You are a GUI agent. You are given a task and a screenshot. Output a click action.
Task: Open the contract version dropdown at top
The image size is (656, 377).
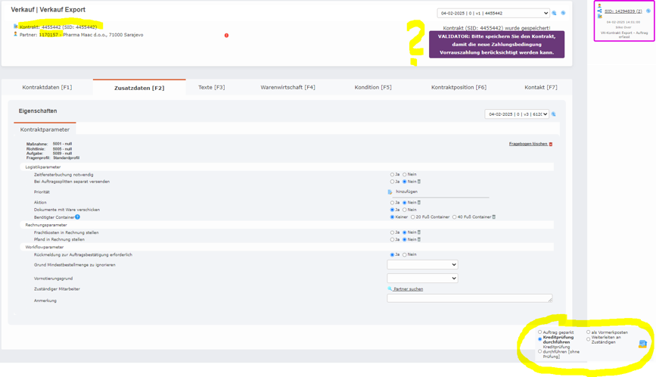click(x=493, y=13)
